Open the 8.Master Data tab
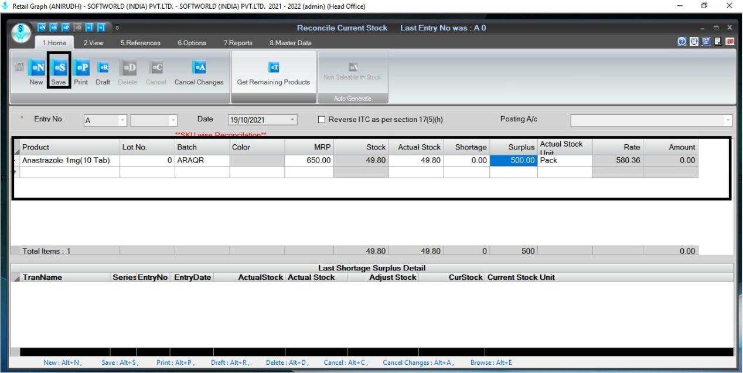743x373 pixels. click(291, 43)
